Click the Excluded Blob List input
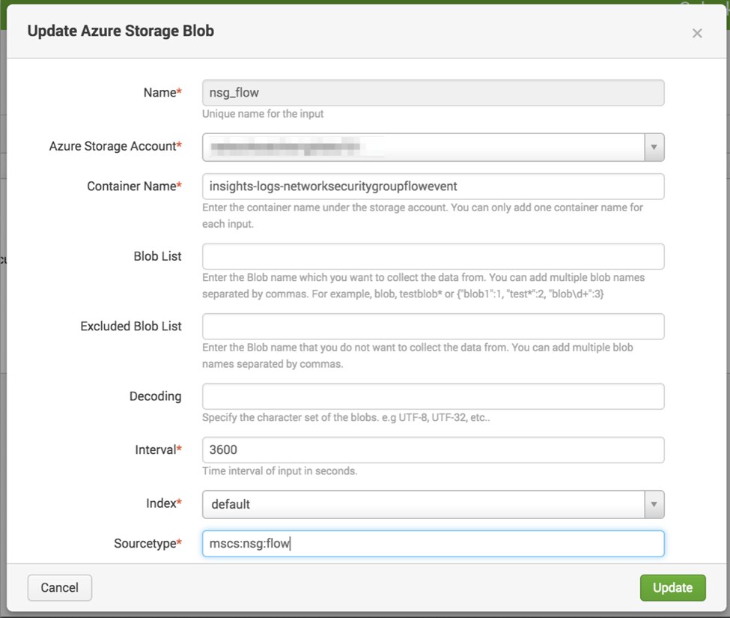730x618 pixels. point(433,327)
